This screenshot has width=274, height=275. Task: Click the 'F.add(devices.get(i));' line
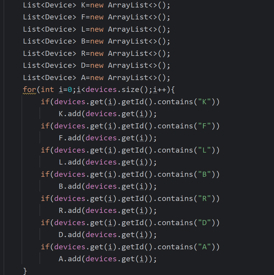108,138
